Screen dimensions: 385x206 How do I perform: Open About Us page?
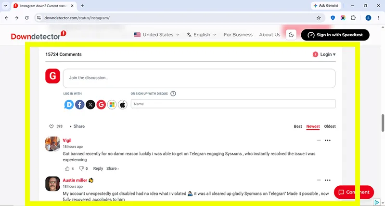[x=269, y=35]
